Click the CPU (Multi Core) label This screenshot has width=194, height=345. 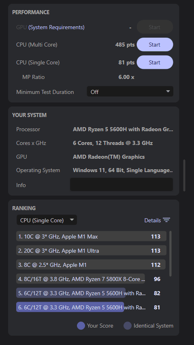[37, 45]
